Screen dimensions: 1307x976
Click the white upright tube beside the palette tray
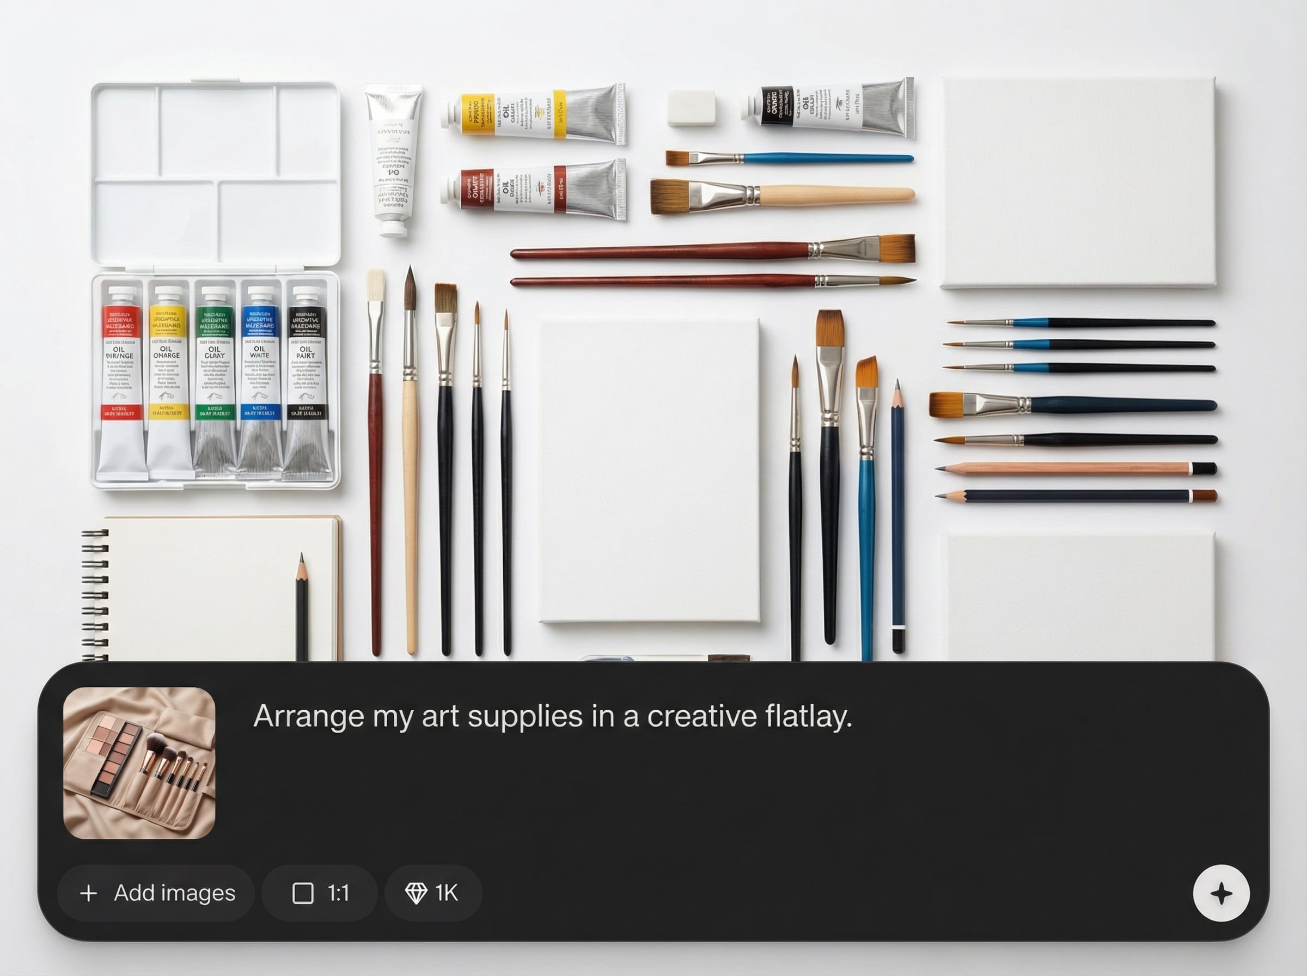point(394,160)
